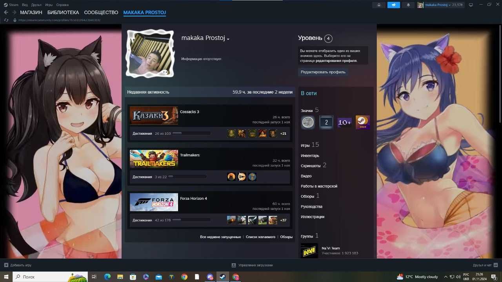Screen dimensions: 502x282
Task: Open Обзоры link under recent activity
Action: [x=286, y=237]
